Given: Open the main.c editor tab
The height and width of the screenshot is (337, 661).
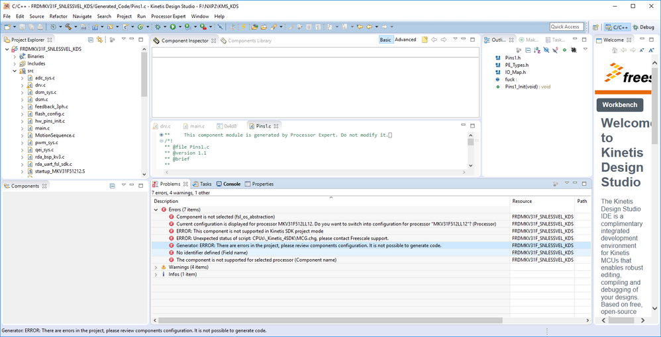Looking at the screenshot, I should [x=193, y=126].
